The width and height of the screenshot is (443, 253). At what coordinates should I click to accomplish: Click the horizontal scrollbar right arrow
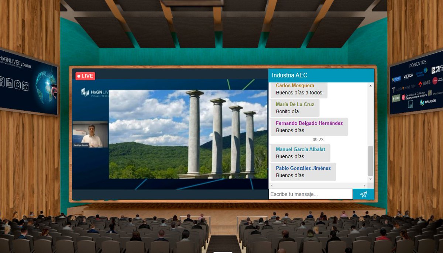click(364, 186)
